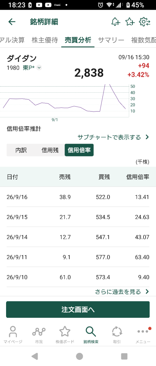Switch to 複数気配 tab
156x366 pixels.
tap(144, 40)
